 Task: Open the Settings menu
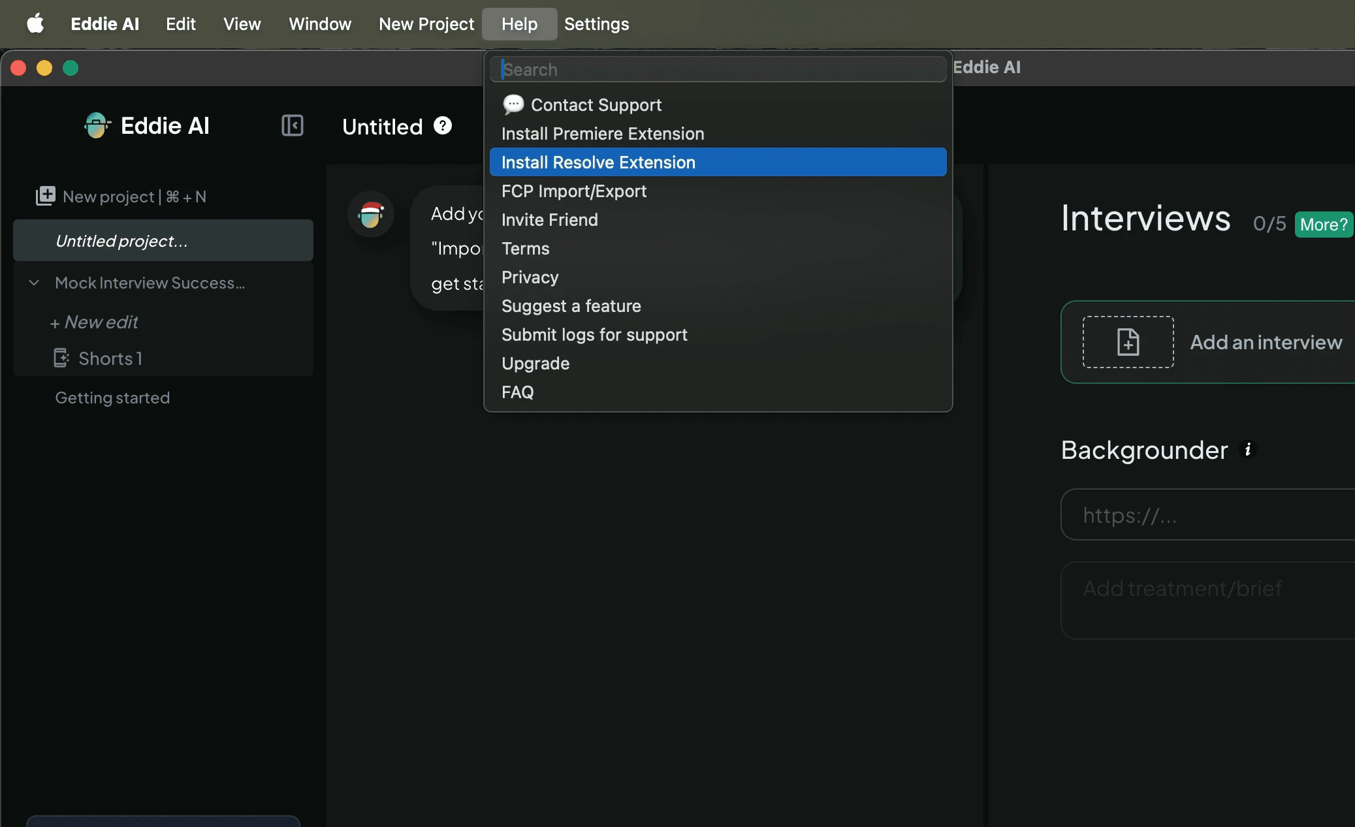tap(596, 24)
